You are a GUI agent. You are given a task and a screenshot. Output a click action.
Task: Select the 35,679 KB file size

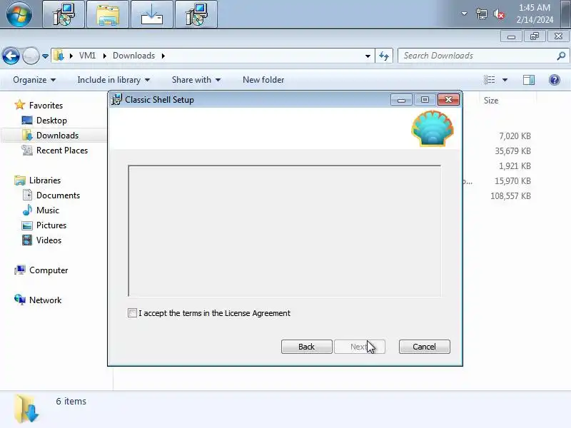coord(512,151)
